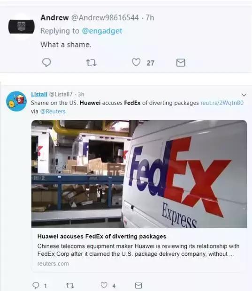Open the "Huawei accuses FedEx of diverting packages" headline
The height and width of the screenshot is (291, 252).
[x=102, y=237]
